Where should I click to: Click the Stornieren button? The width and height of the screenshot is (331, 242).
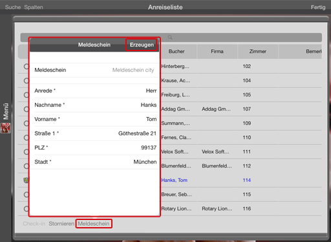61,224
